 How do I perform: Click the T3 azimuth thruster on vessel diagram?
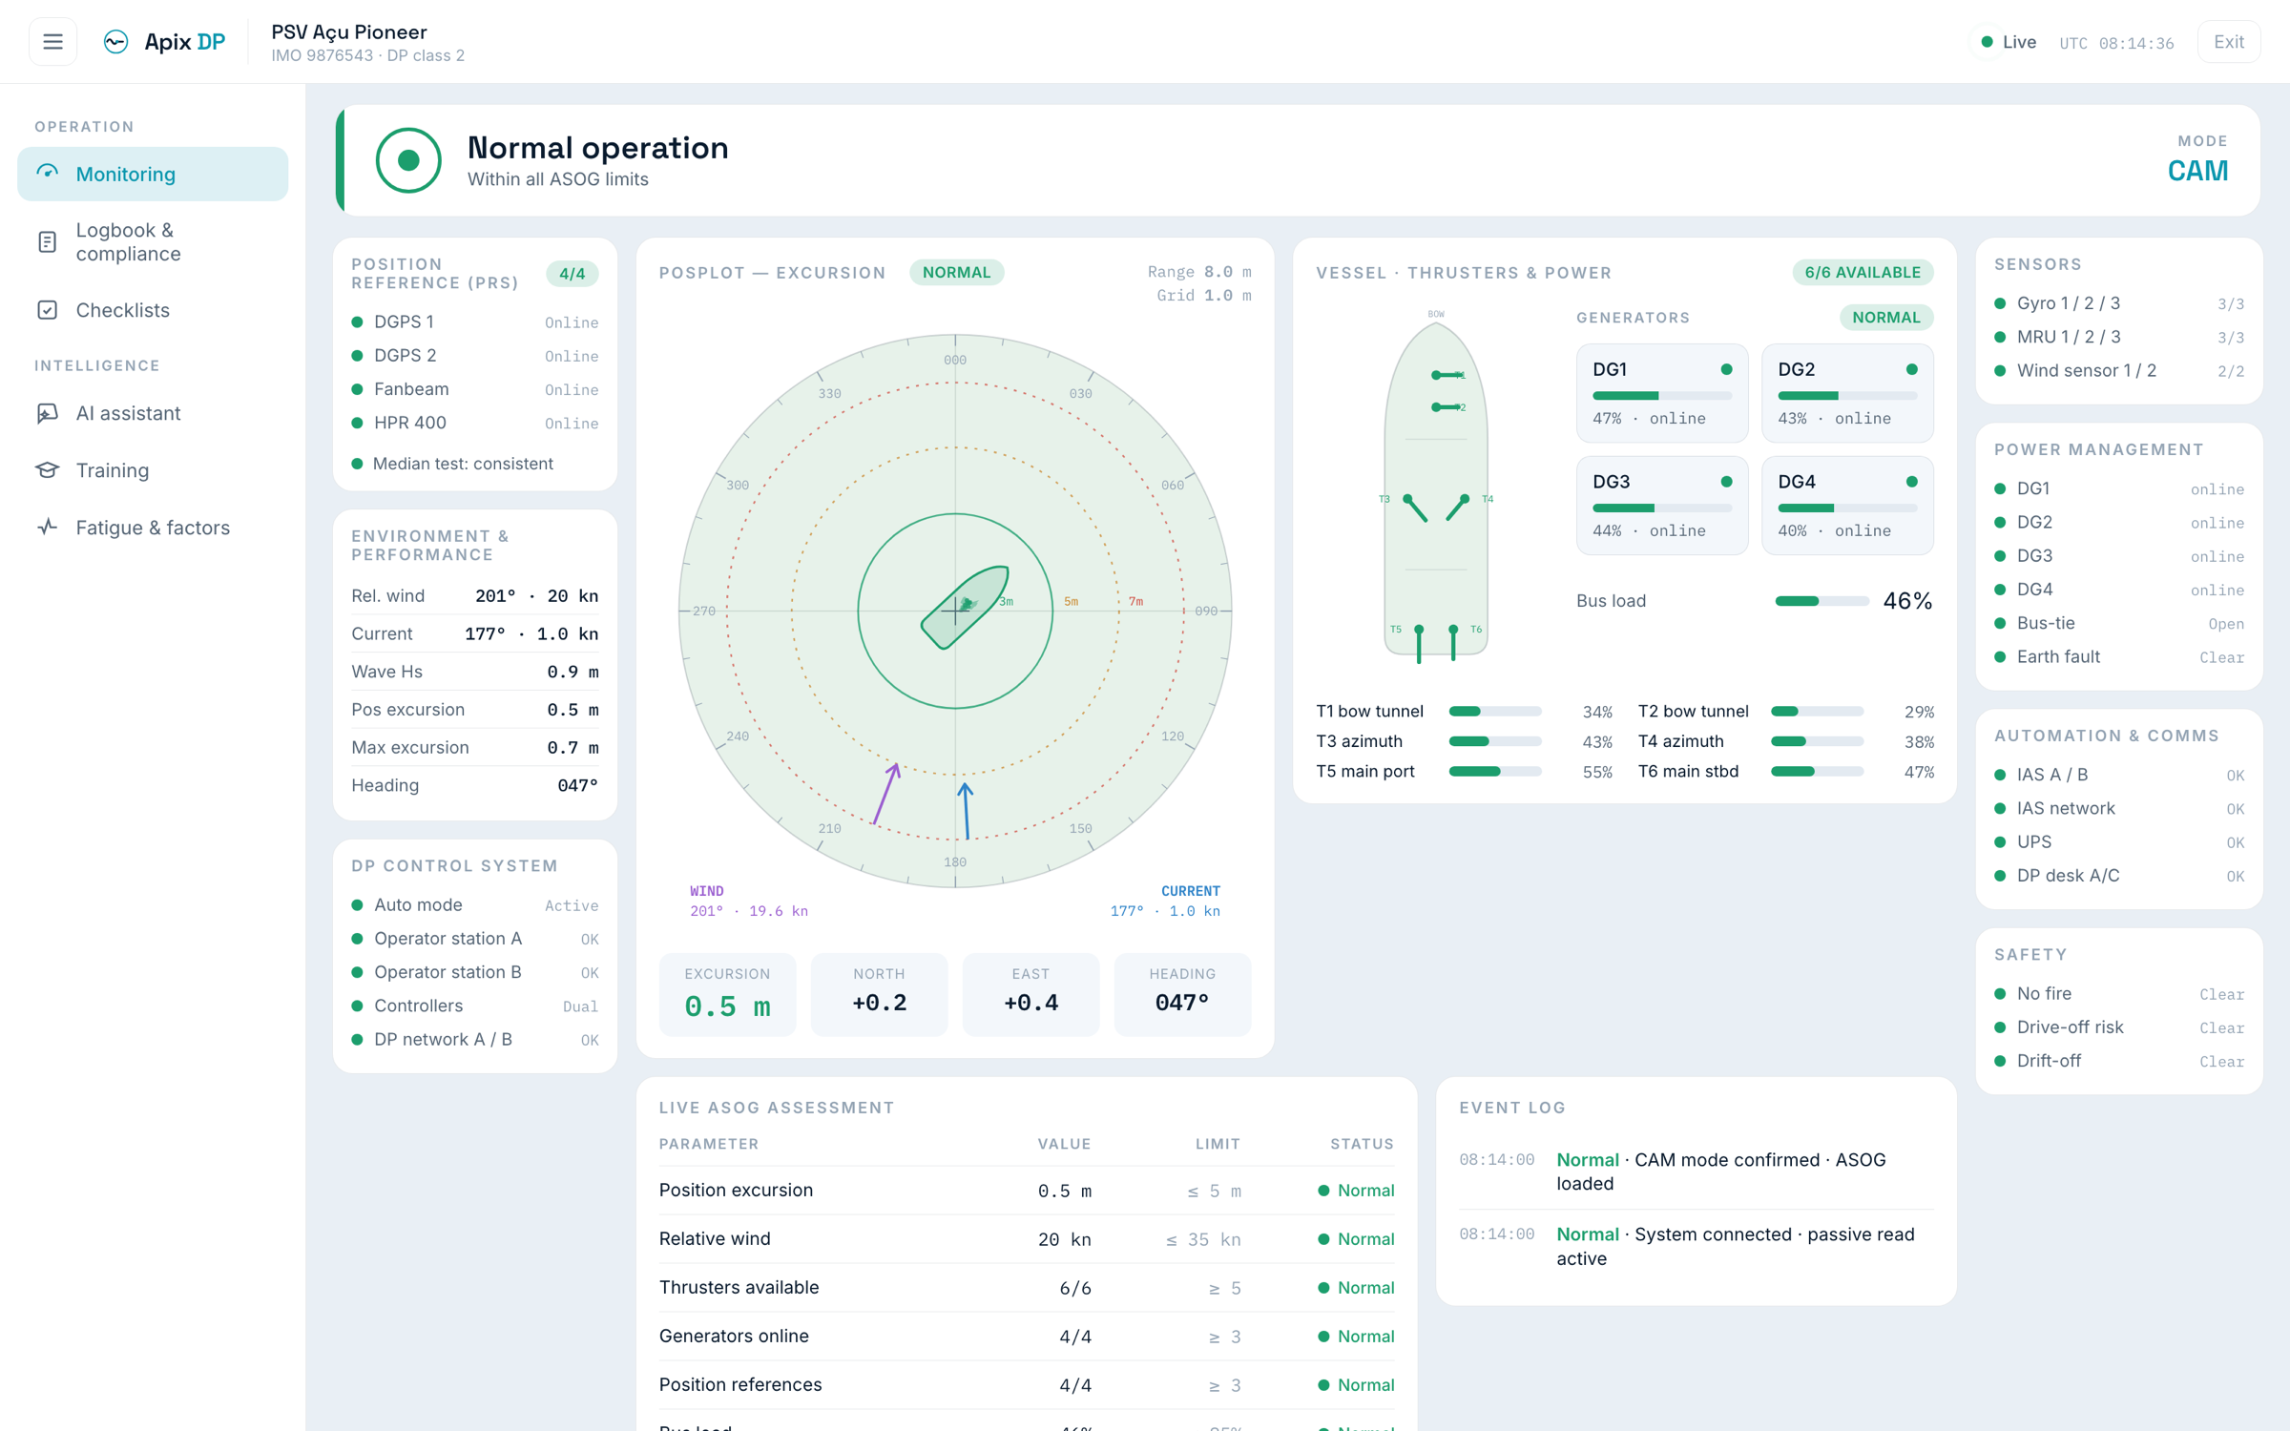(x=1415, y=508)
